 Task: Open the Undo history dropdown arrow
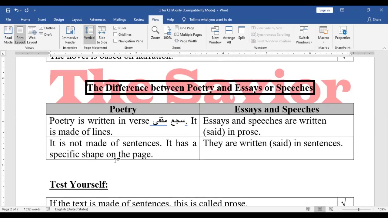21,10
